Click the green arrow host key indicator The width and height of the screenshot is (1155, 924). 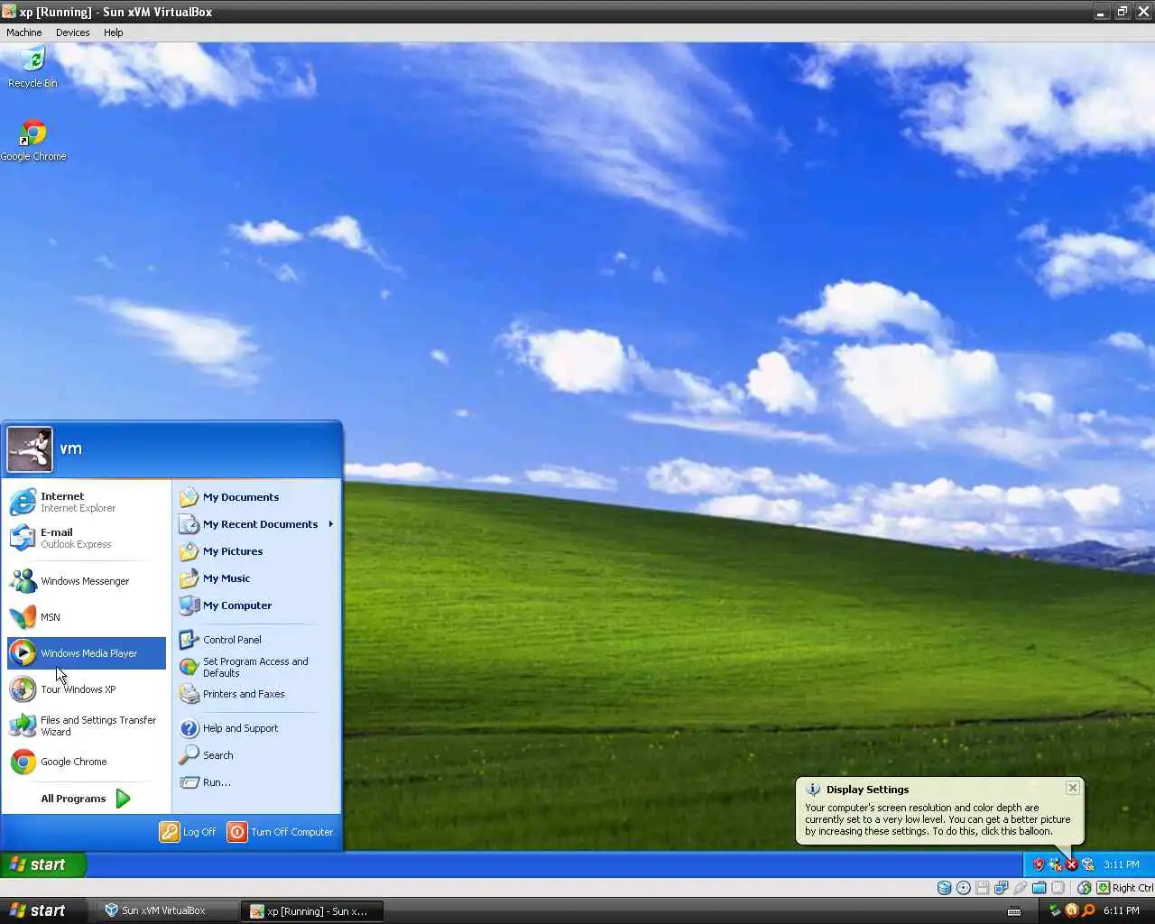pyautogui.click(x=1103, y=888)
